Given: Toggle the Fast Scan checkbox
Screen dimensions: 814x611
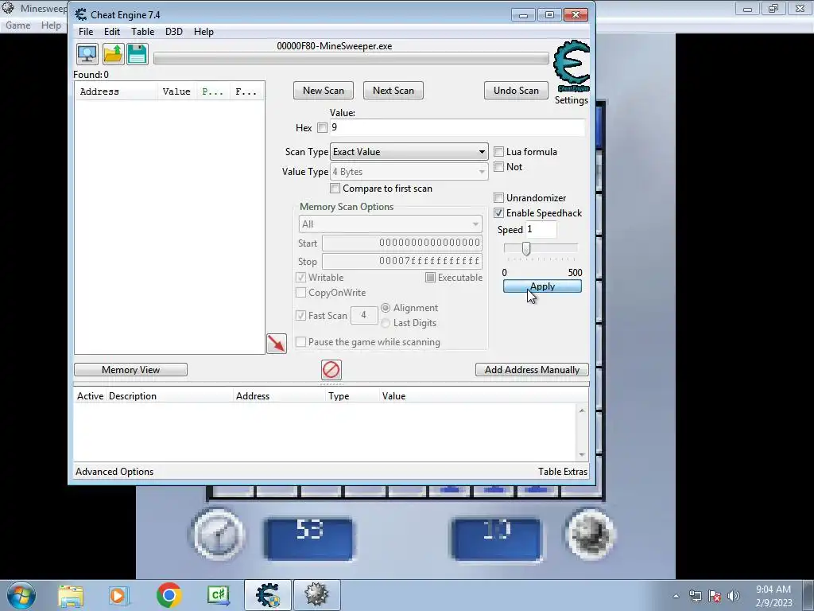Looking at the screenshot, I should pyautogui.click(x=300, y=315).
